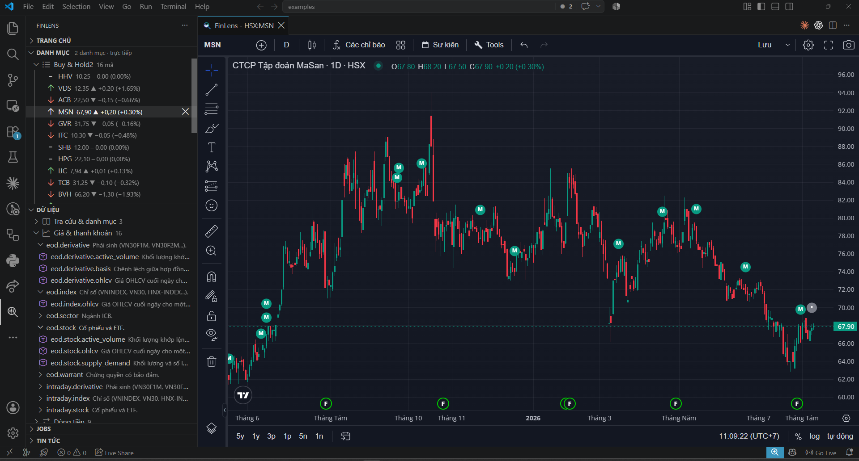Screen dimensions: 859x461
Task: Toggle stay in drawing mode
Action: point(212,296)
